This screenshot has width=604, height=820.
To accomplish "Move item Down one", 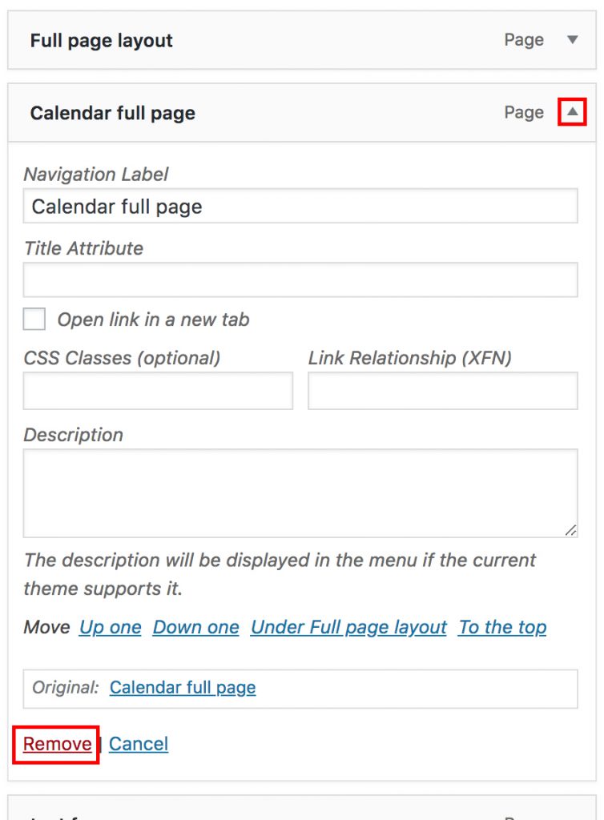I will pos(196,627).
